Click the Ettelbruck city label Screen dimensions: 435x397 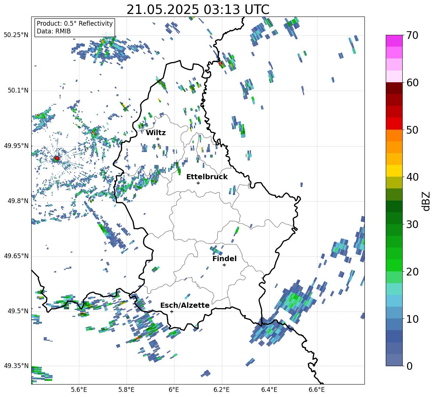pyautogui.click(x=207, y=177)
